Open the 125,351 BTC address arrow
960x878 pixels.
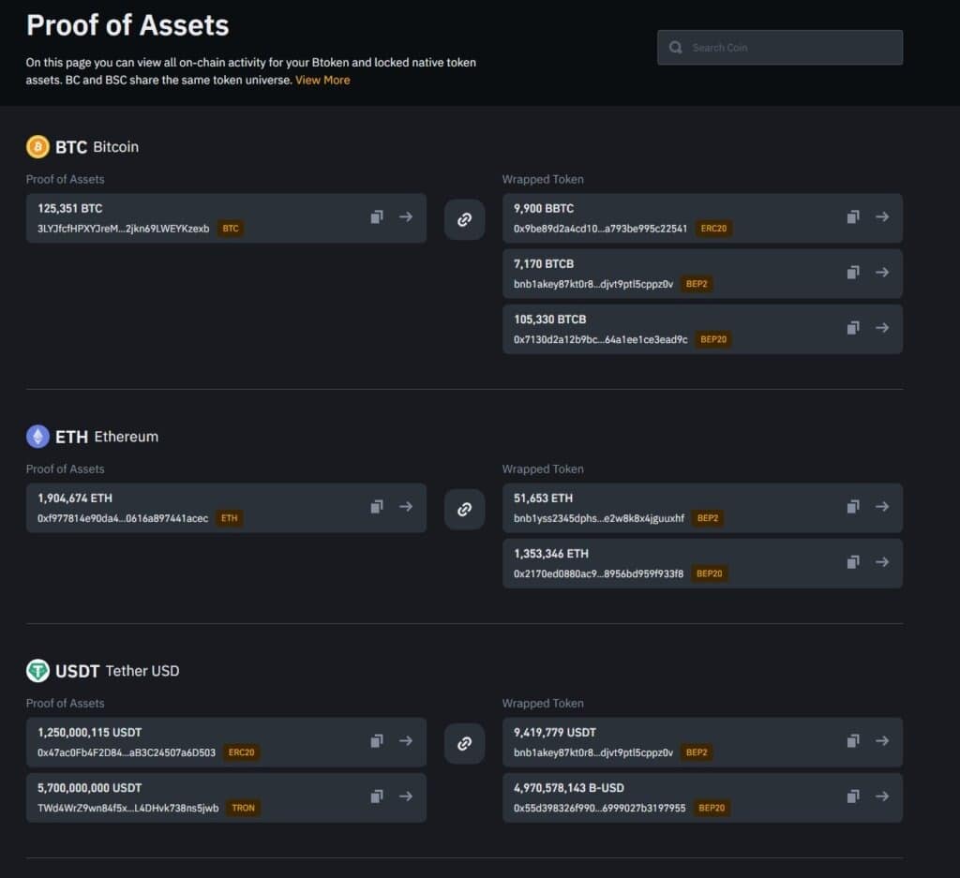pos(405,216)
